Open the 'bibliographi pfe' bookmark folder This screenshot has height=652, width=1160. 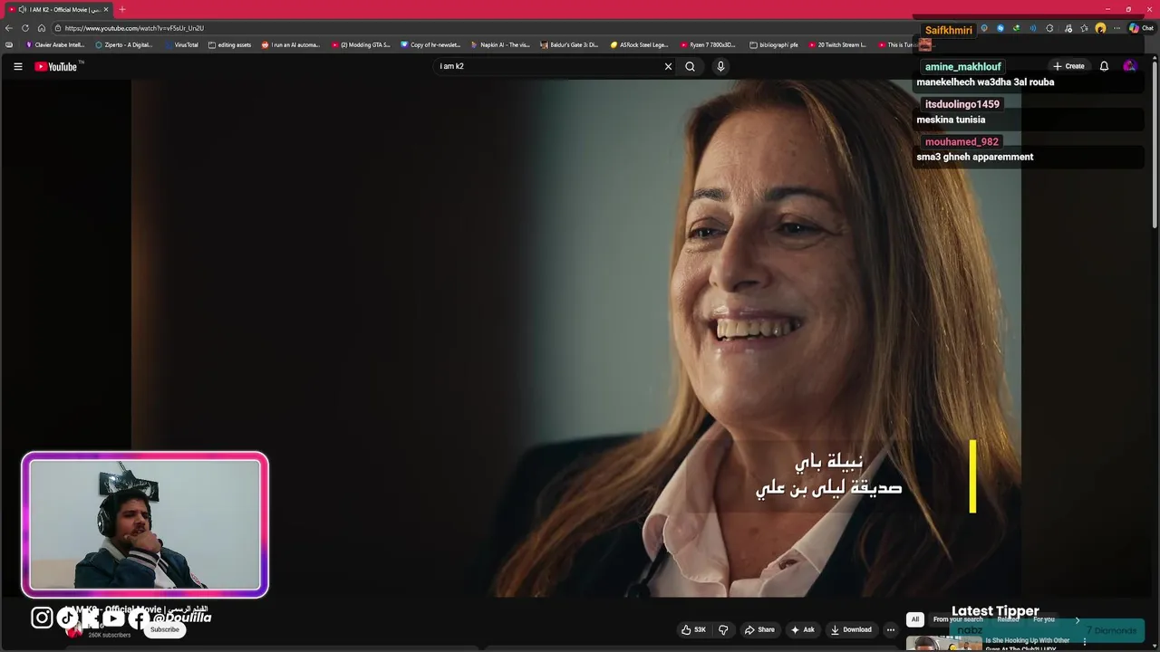[774, 44]
